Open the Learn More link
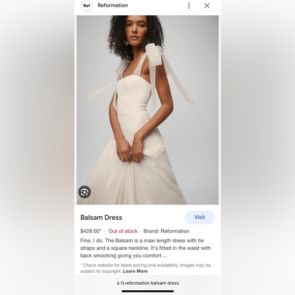 tap(135, 271)
